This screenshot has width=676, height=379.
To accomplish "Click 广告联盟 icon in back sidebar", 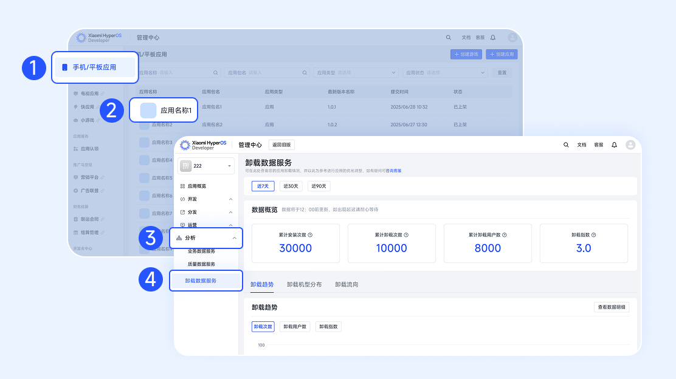I will 76,191.
